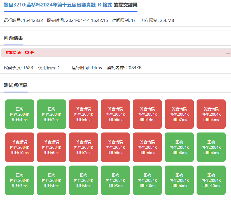Click the red 答案错误 tile with 用时:14ms
The width and height of the screenshot is (231, 200).
click(147, 114)
